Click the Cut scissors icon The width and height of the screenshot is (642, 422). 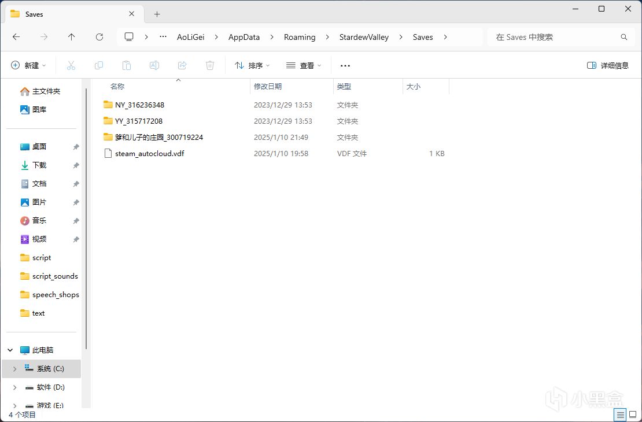tap(71, 65)
